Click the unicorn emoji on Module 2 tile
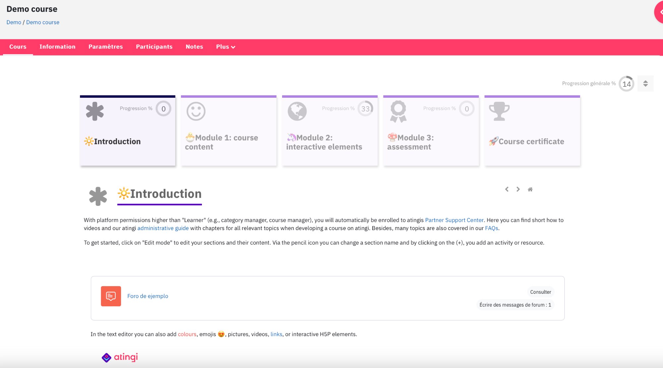This screenshot has height=368, width=663. point(291,137)
